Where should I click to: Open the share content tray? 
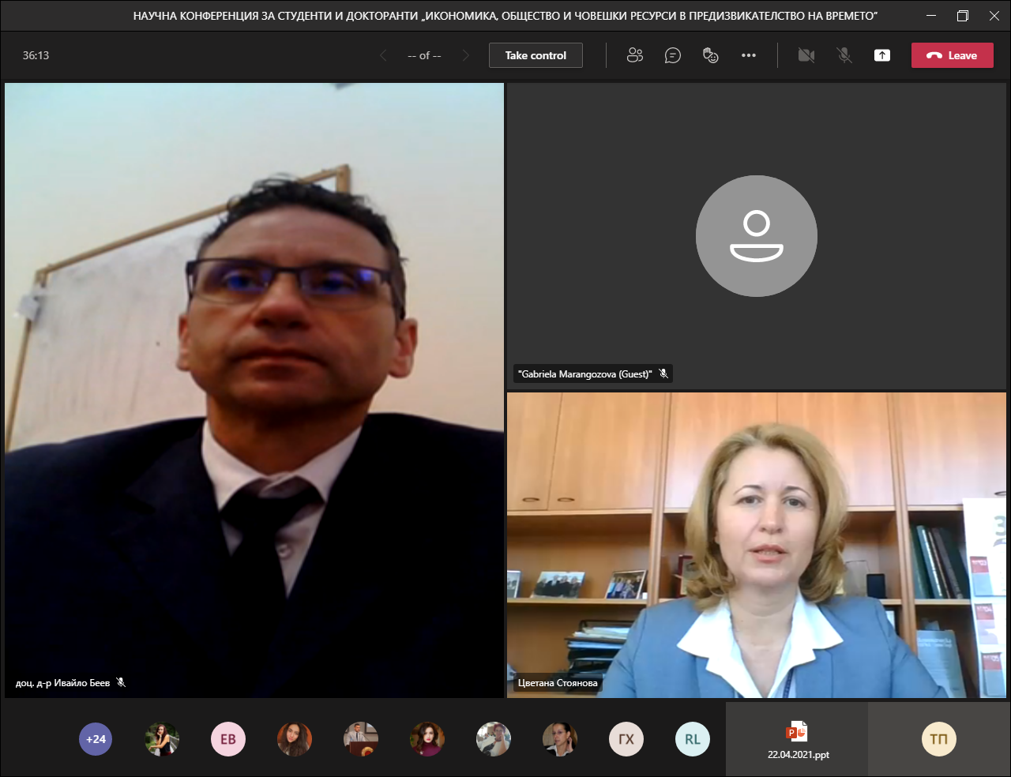[x=882, y=55]
